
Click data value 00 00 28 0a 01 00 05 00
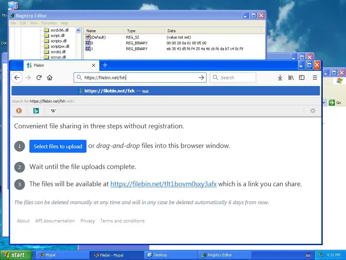click(x=187, y=43)
